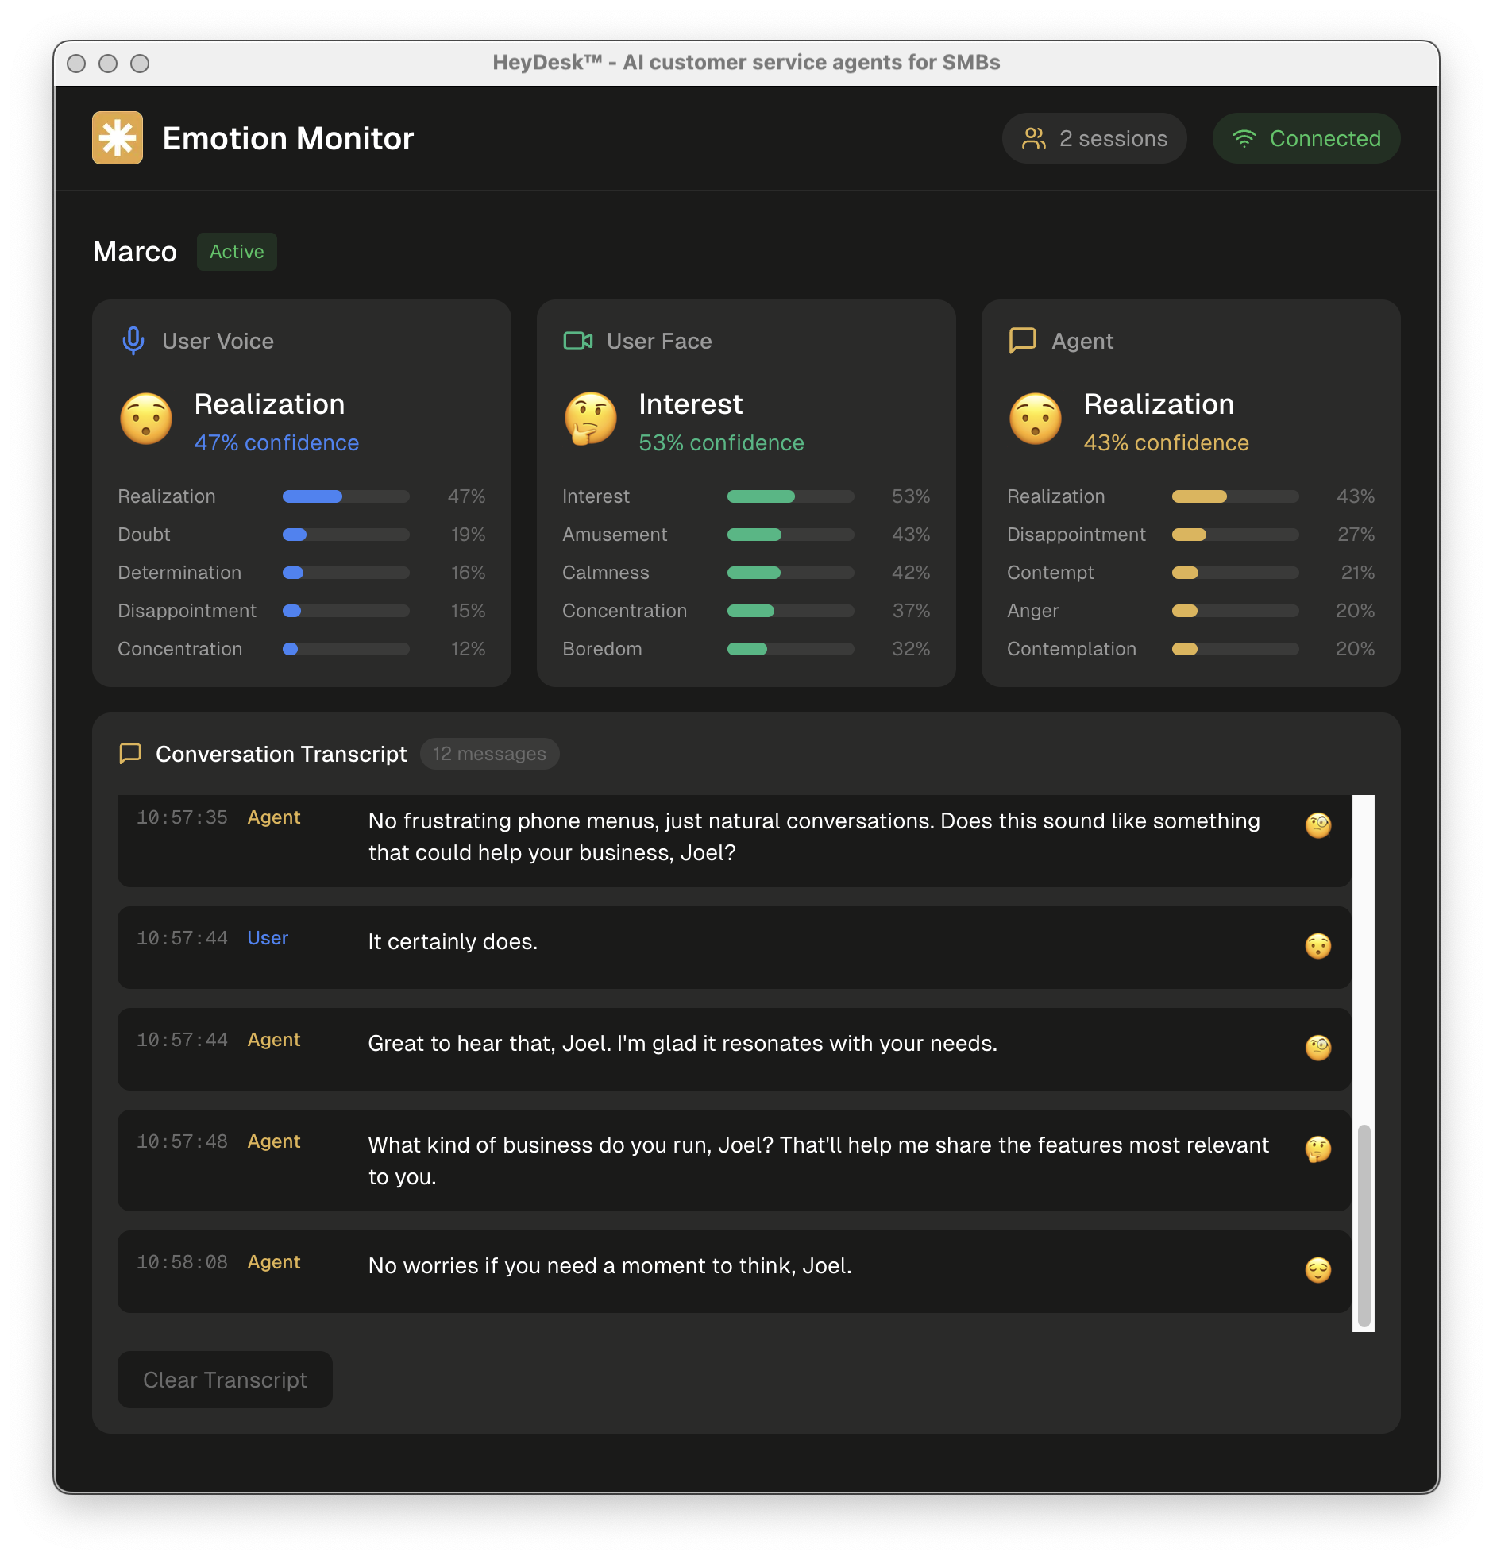Select the Realization emoji in Agent panel
This screenshot has height=1560, width=1493.
[x=1035, y=419]
